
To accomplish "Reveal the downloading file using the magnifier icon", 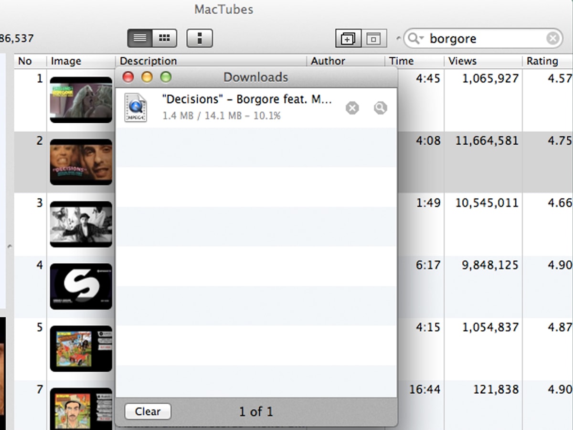I will (381, 108).
